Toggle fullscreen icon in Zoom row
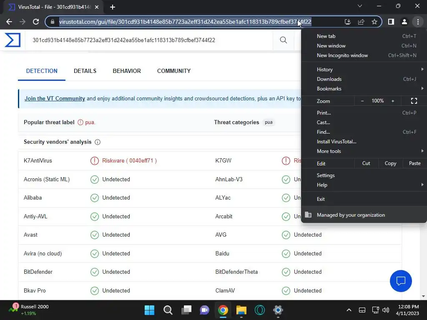Image resolution: width=427 pixels, height=320 pixels. (414, 101)
